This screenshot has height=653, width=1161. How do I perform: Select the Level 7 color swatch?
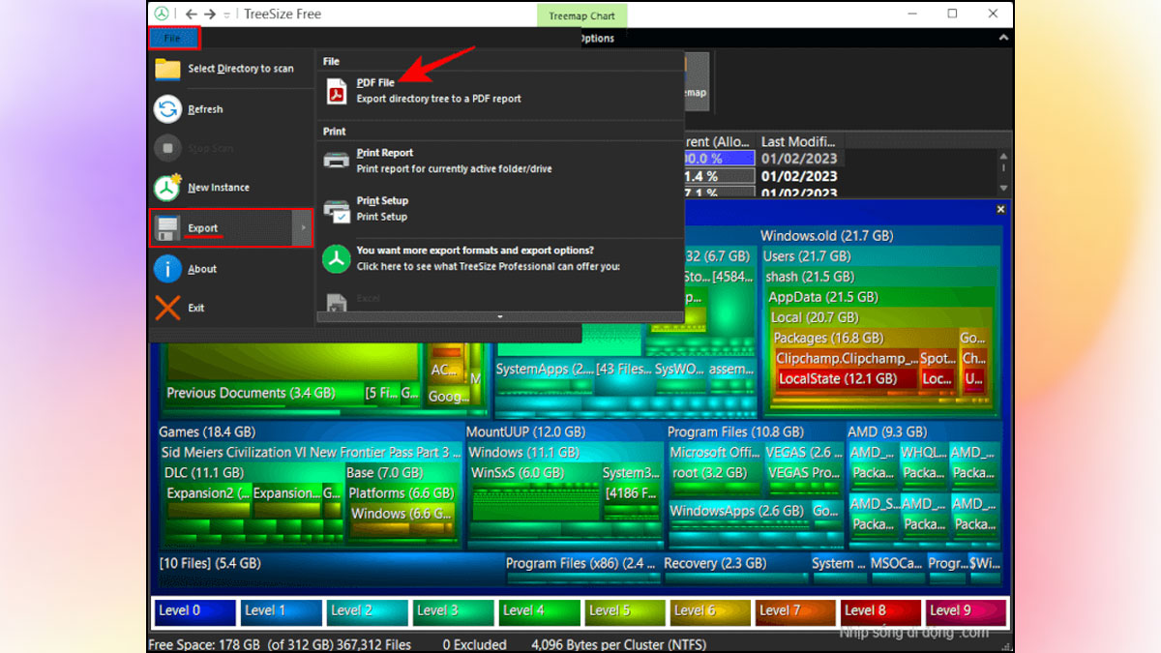(797, 611)
